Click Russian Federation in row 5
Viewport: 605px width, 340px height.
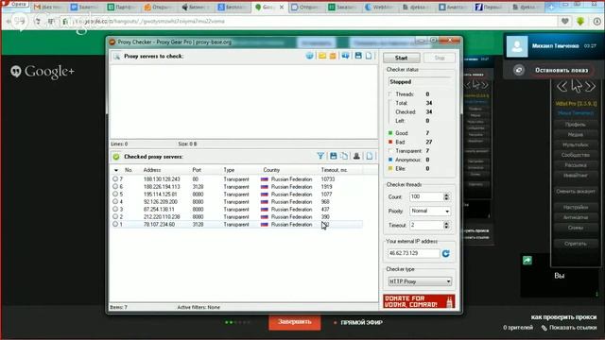(291, 195)
